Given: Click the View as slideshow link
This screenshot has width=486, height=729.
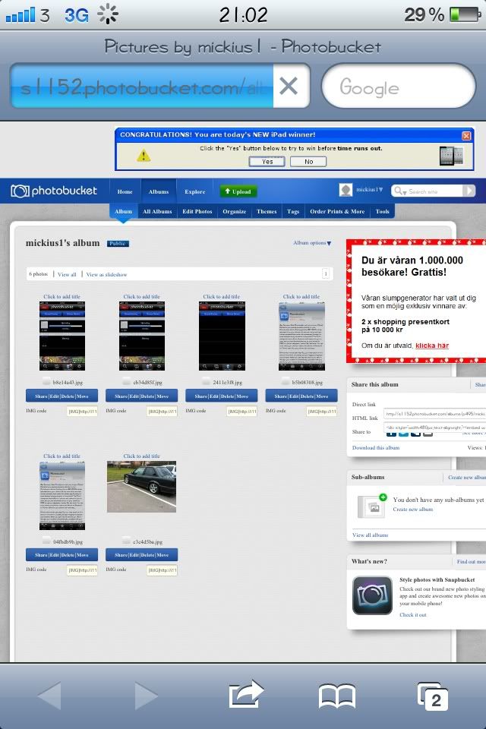Looking at the screenshot, I should coord(106,274).
